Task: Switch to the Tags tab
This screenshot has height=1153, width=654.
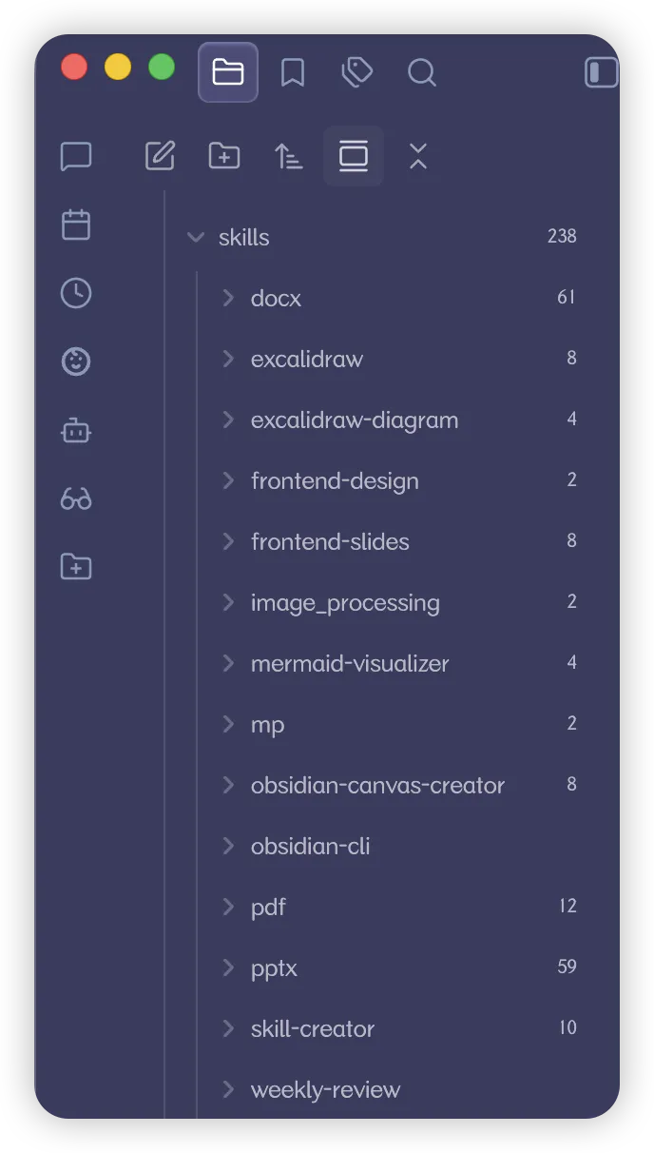Action: 357,72
